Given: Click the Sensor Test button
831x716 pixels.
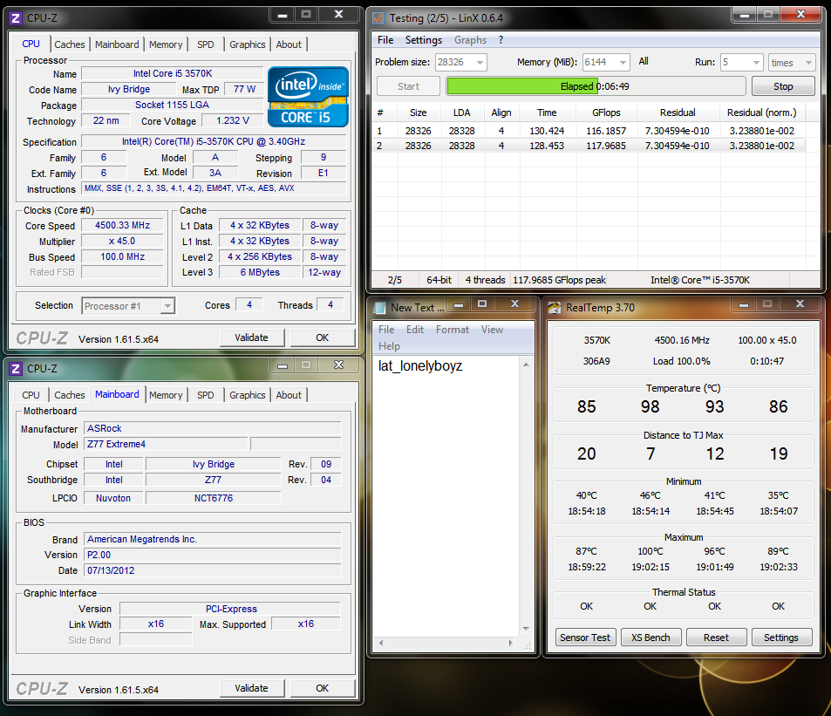Looking at the screenshot, I should pos(585,638).
